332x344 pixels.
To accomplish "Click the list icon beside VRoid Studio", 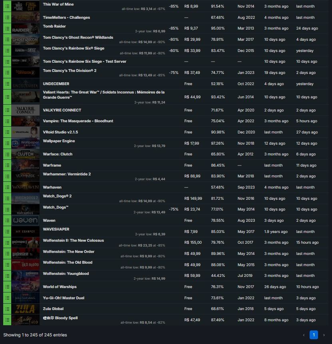I will tap(7, 132).
